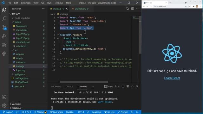203x114 pixels.
Task: Split the terminal panel
Action: click(123, 86)
